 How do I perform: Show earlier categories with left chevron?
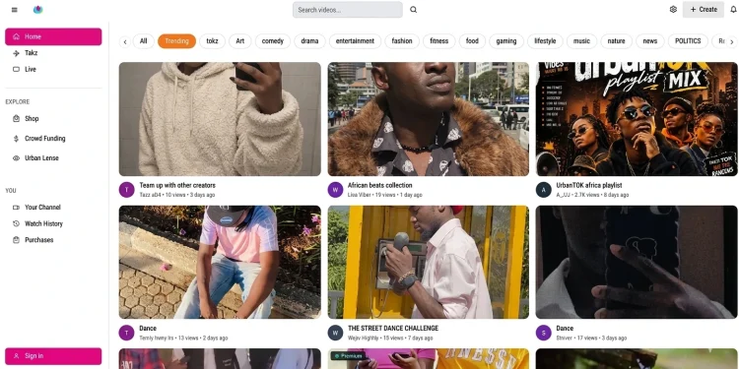(125, 41)
